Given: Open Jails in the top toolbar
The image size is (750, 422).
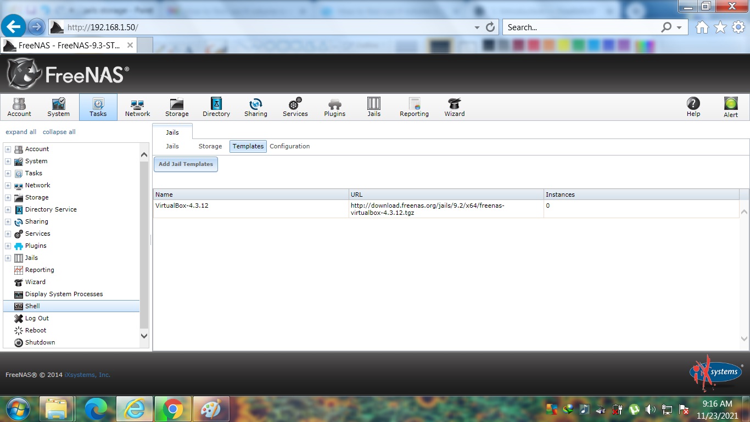Looking at the screenshot, I should (x=374, y=107).
